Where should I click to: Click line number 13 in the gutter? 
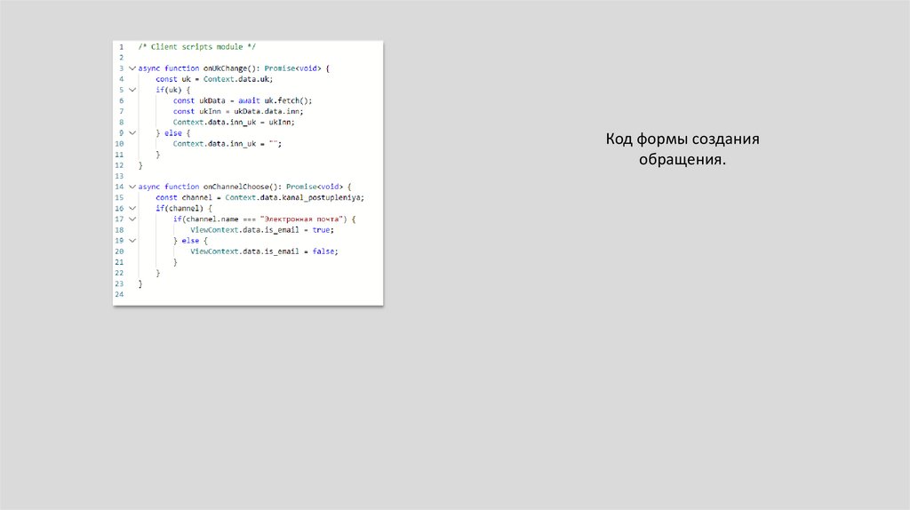coord(120,177)
